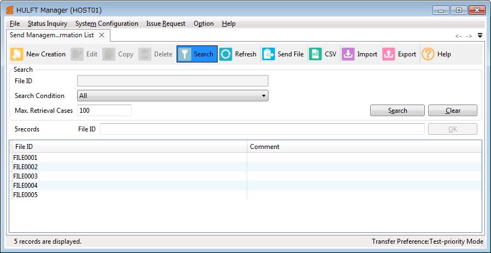Select the FILE0003 row
The image size is (491, 253).
coord(246,176)
